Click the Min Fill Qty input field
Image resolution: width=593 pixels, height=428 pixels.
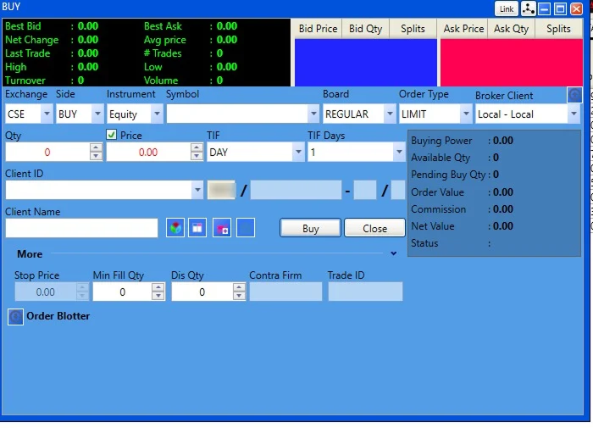click(x=123, y=292)
